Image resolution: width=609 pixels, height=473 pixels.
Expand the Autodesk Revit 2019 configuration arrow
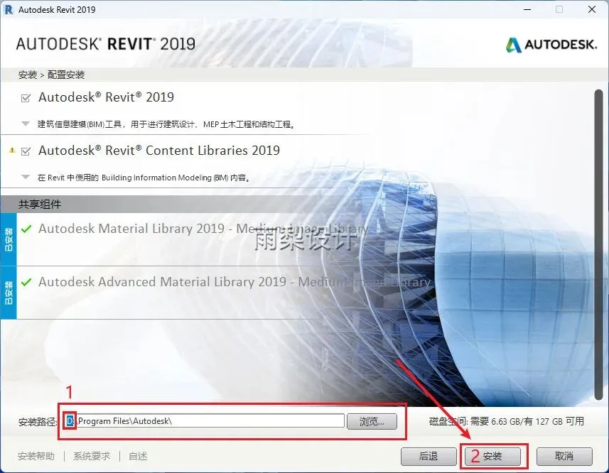tap(26, 124)
